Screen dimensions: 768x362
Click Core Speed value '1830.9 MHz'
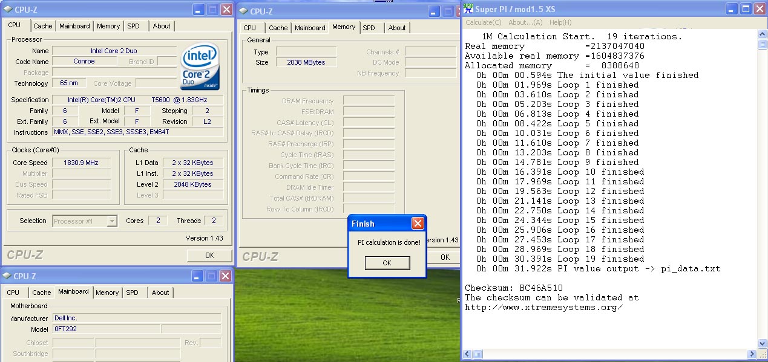[82, 163]
